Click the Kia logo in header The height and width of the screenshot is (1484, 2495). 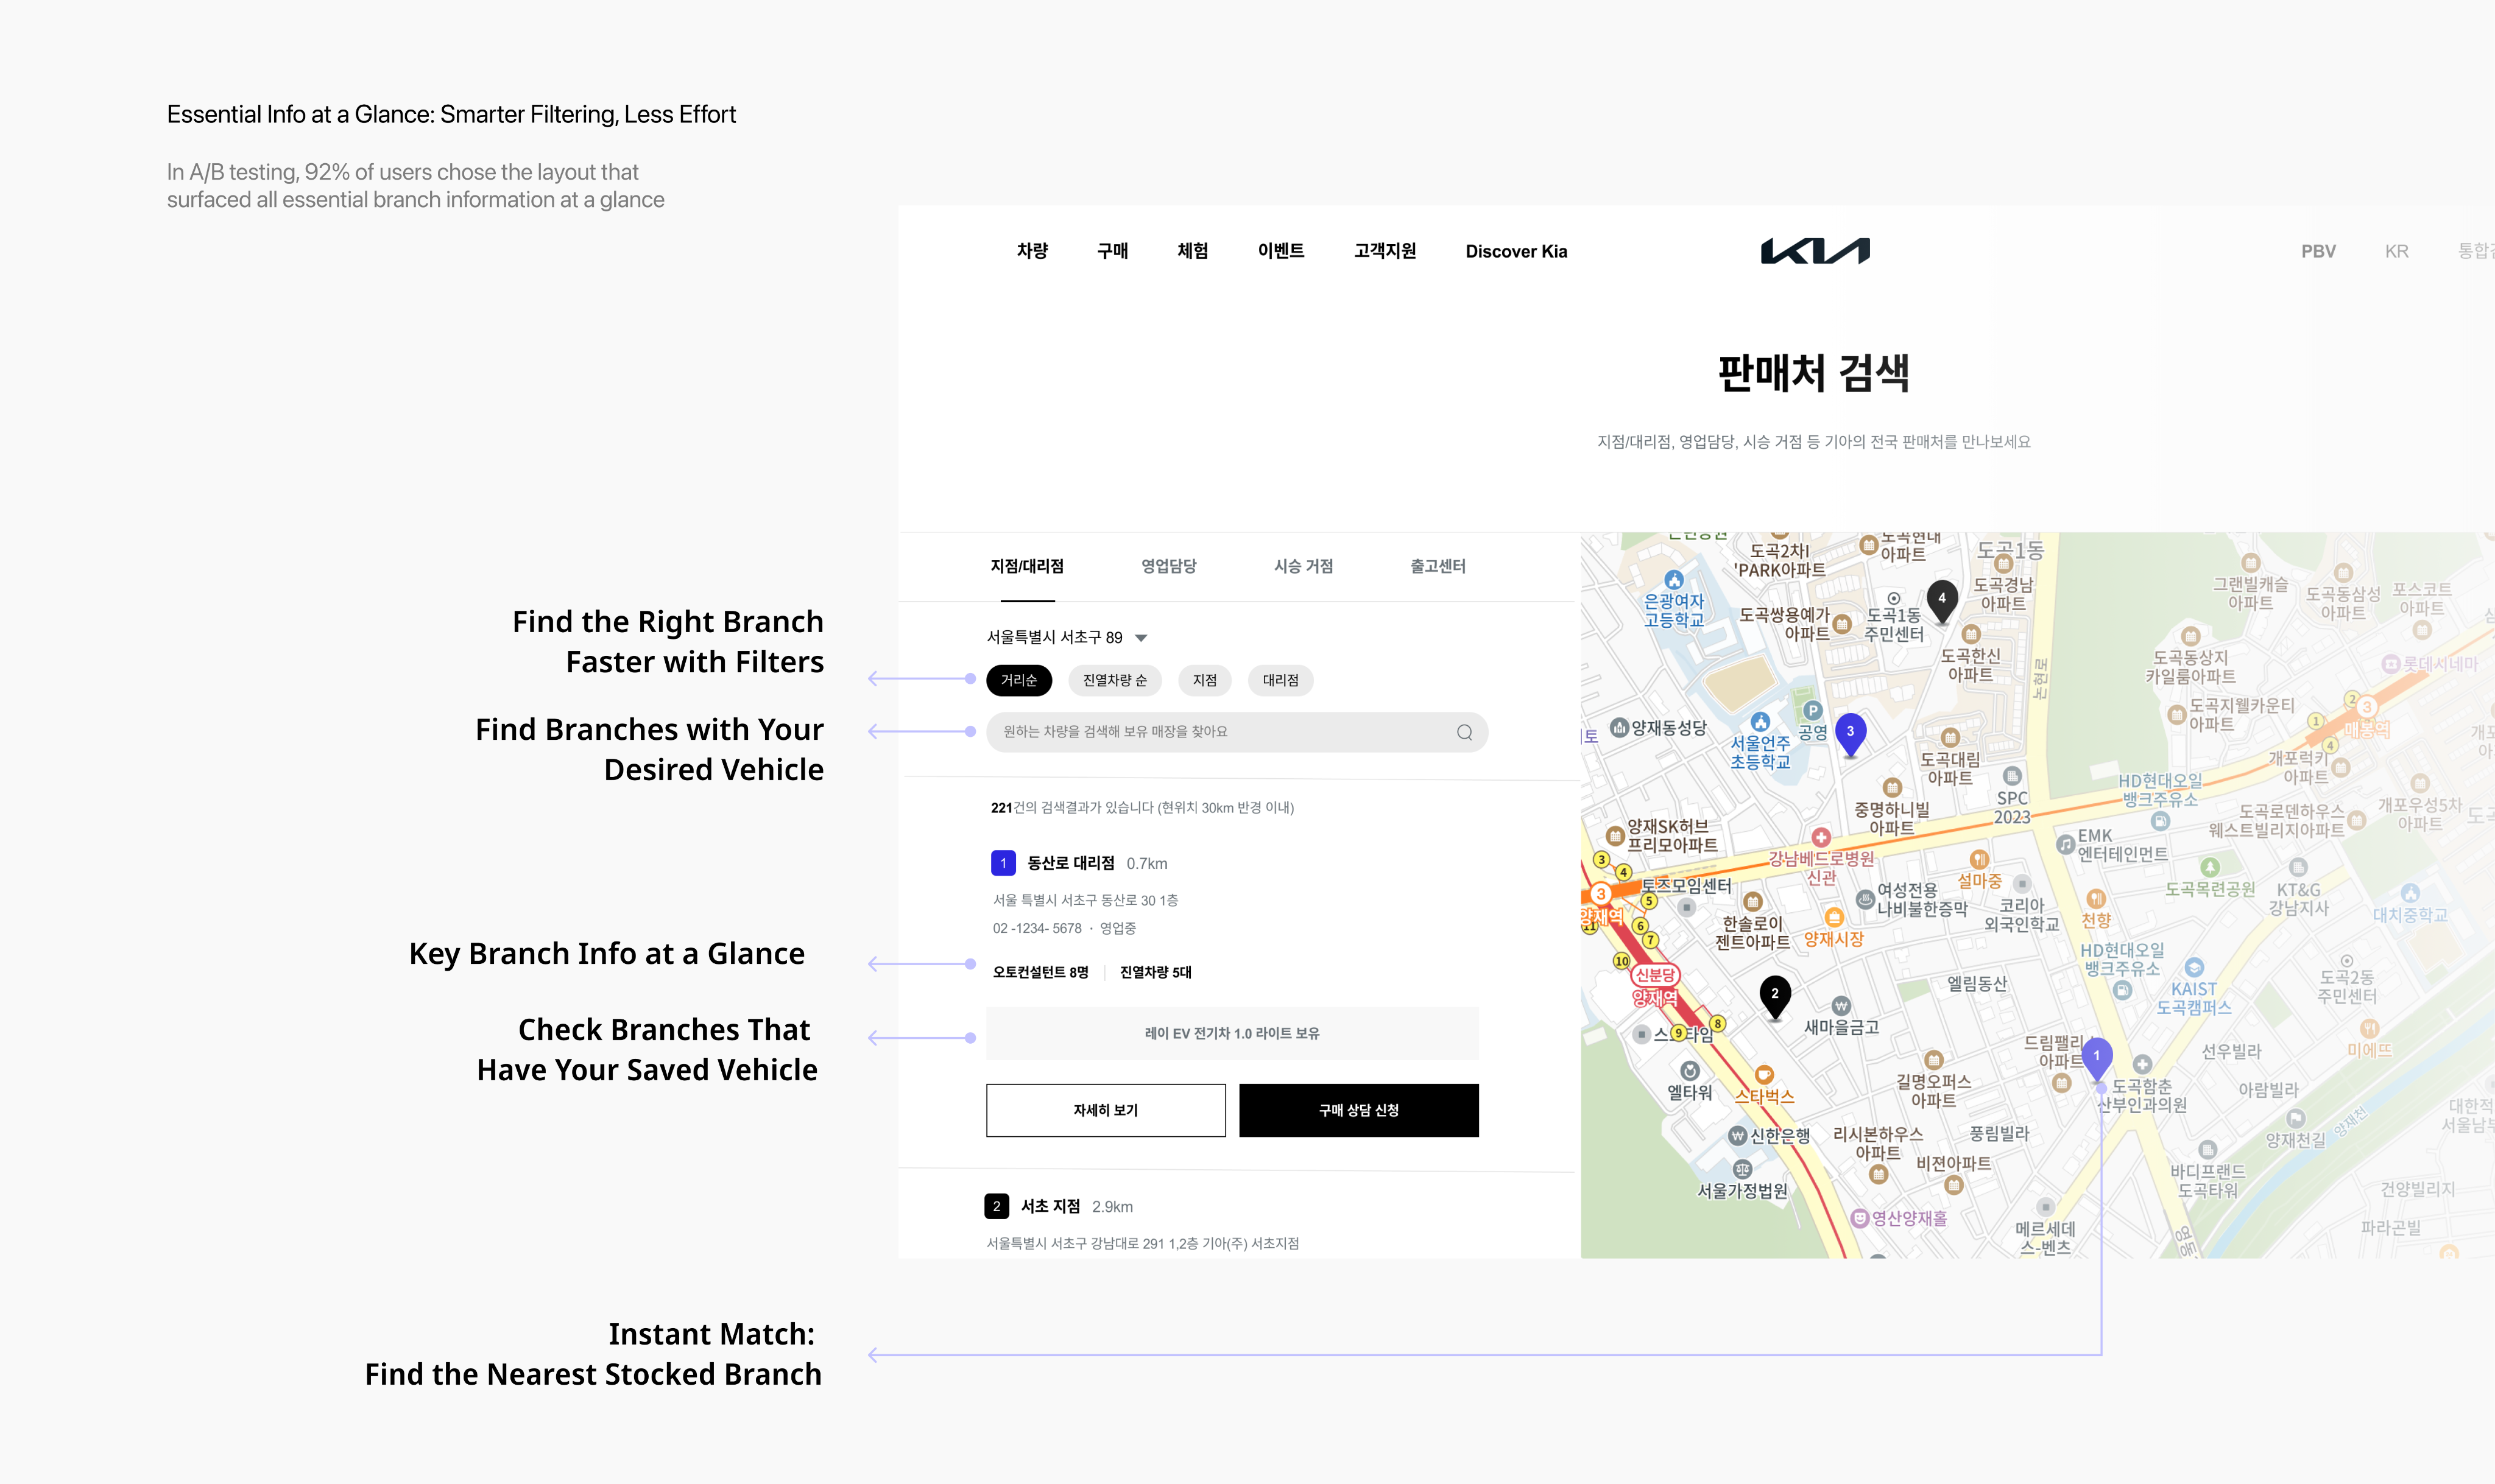(x=1814, y=251)
